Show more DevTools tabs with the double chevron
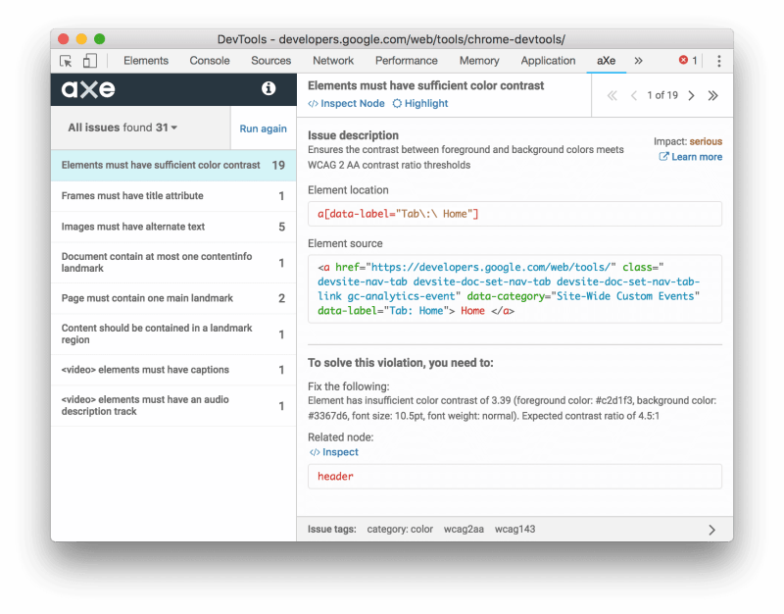 tap(639, 61)
